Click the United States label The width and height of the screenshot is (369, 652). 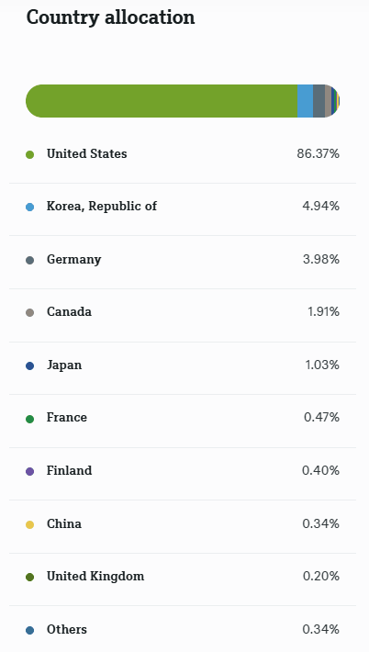coord(87,154)
